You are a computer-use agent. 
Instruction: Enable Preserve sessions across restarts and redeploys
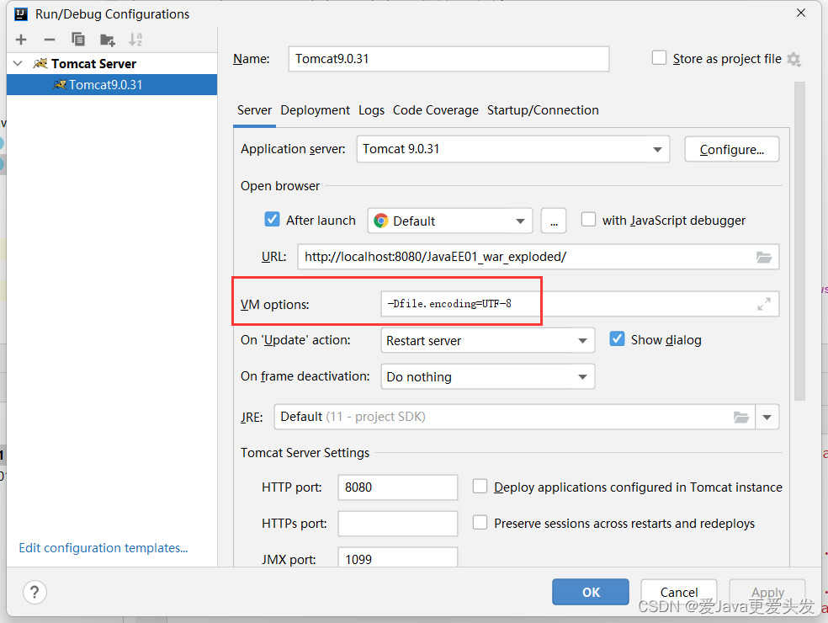pos(480,523)
